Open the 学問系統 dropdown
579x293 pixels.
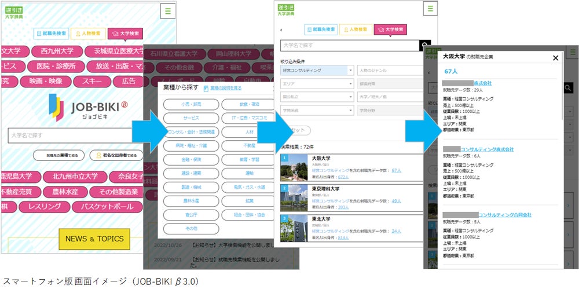tap(317, 110)
